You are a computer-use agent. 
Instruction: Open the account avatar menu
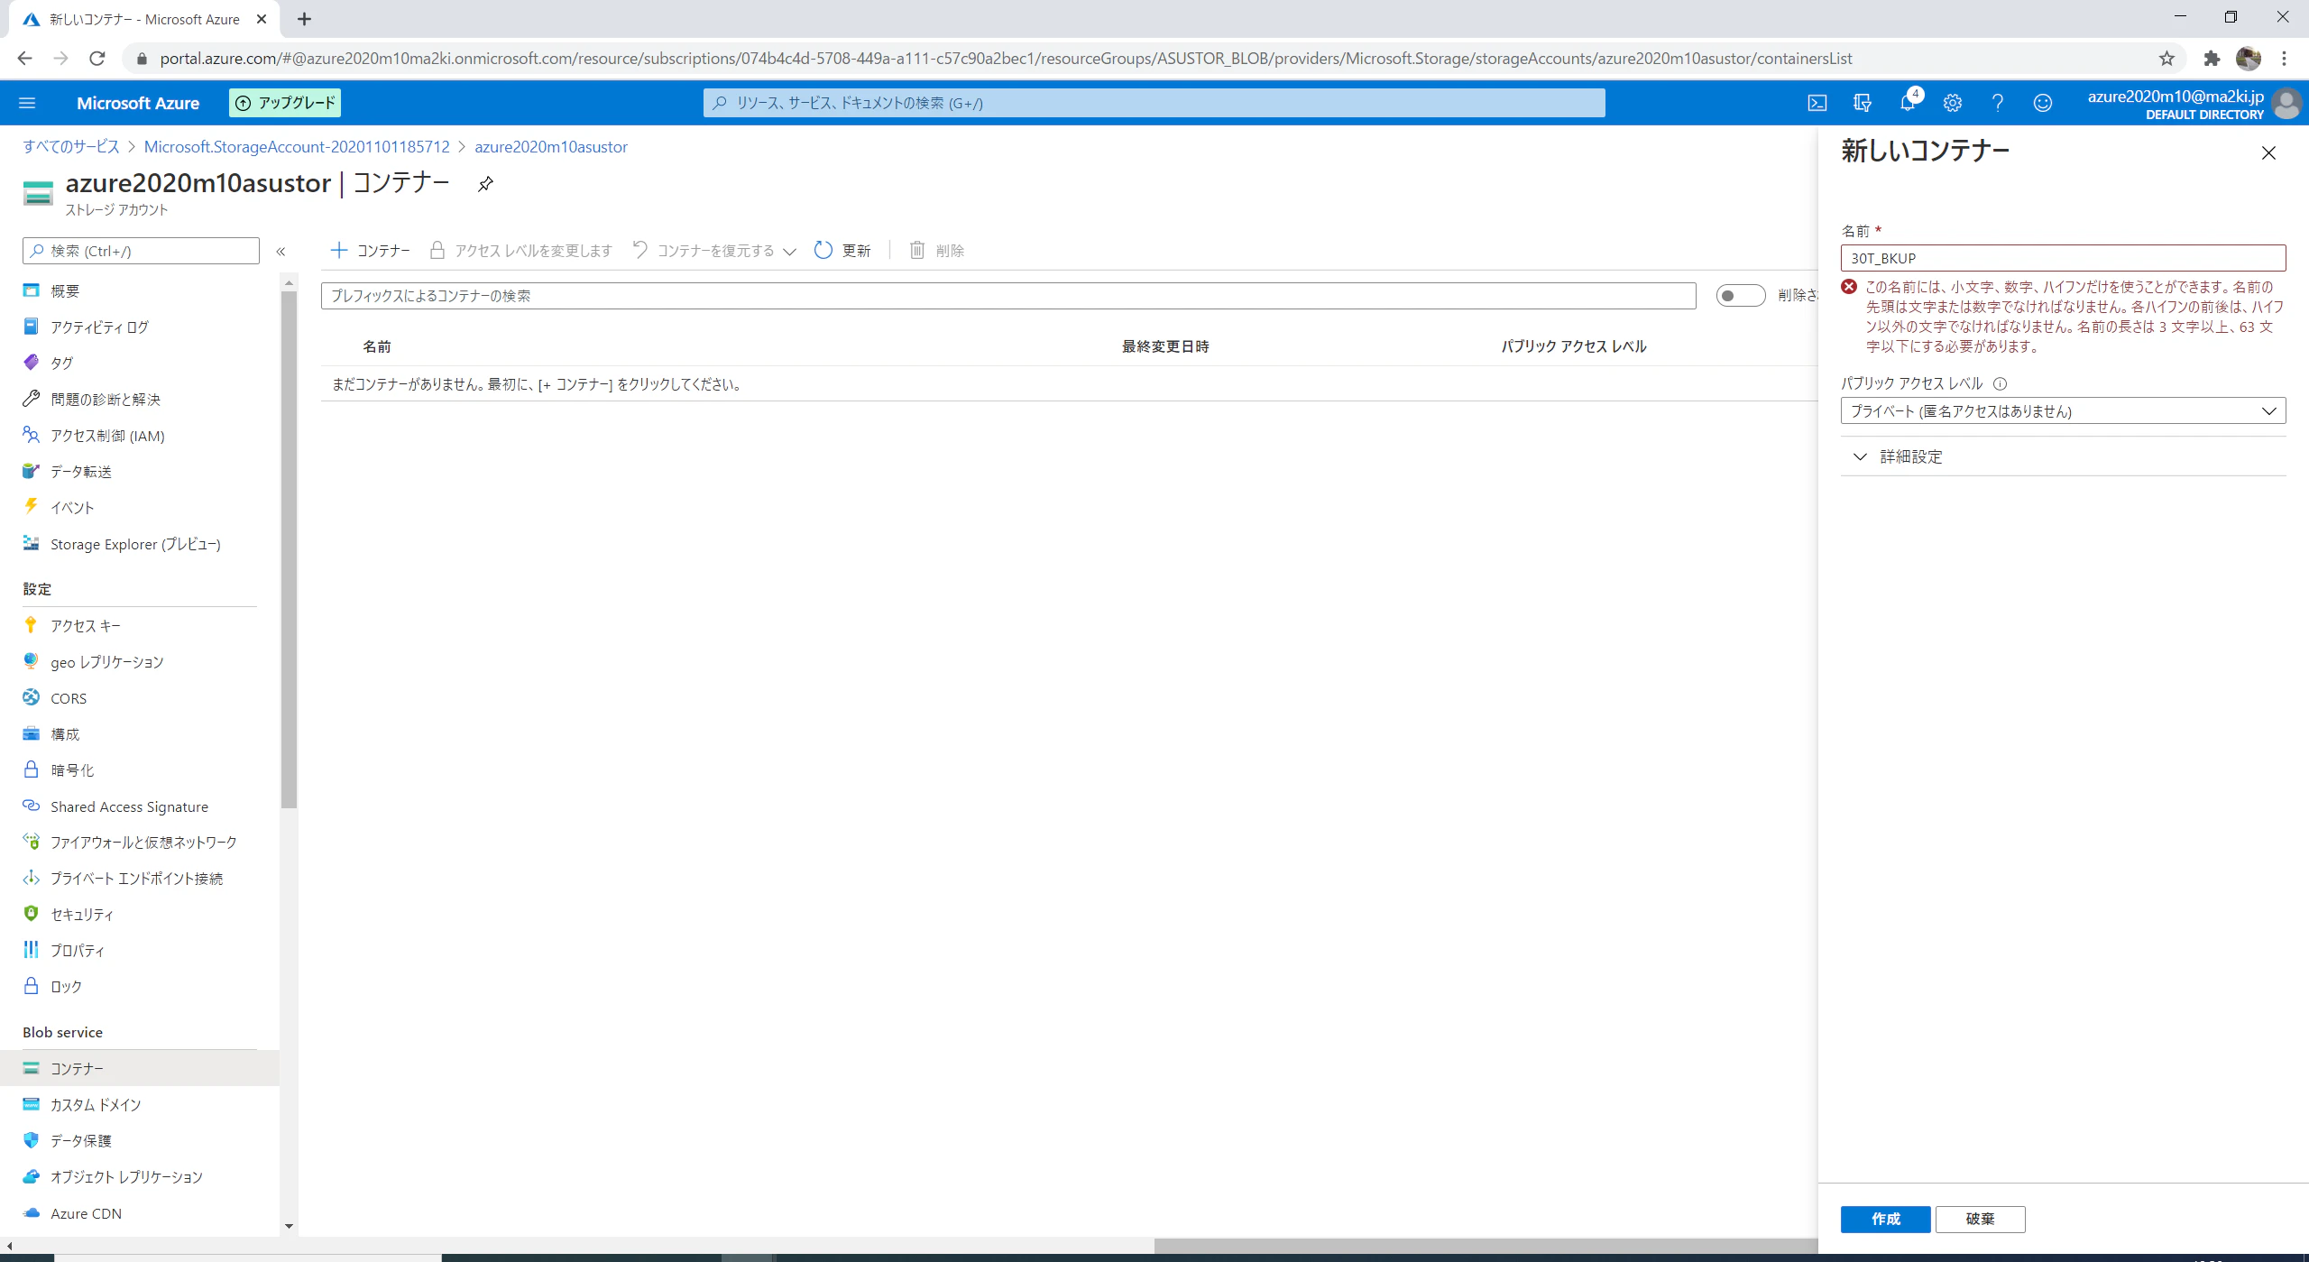click(2286, 103)
